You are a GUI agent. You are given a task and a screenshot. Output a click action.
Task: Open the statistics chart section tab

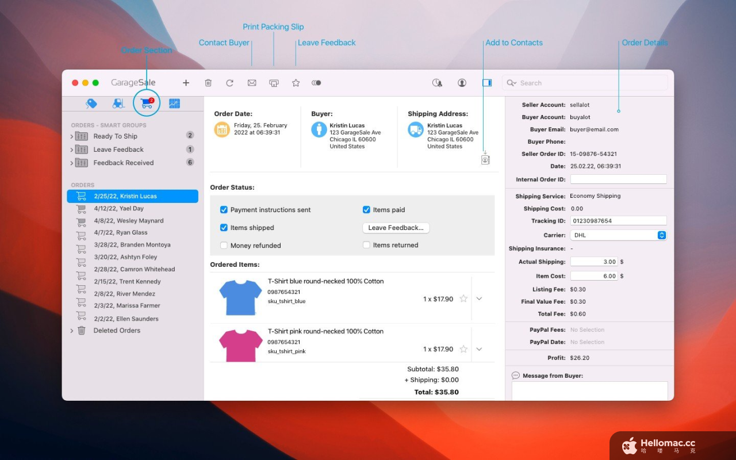[174, 103]
